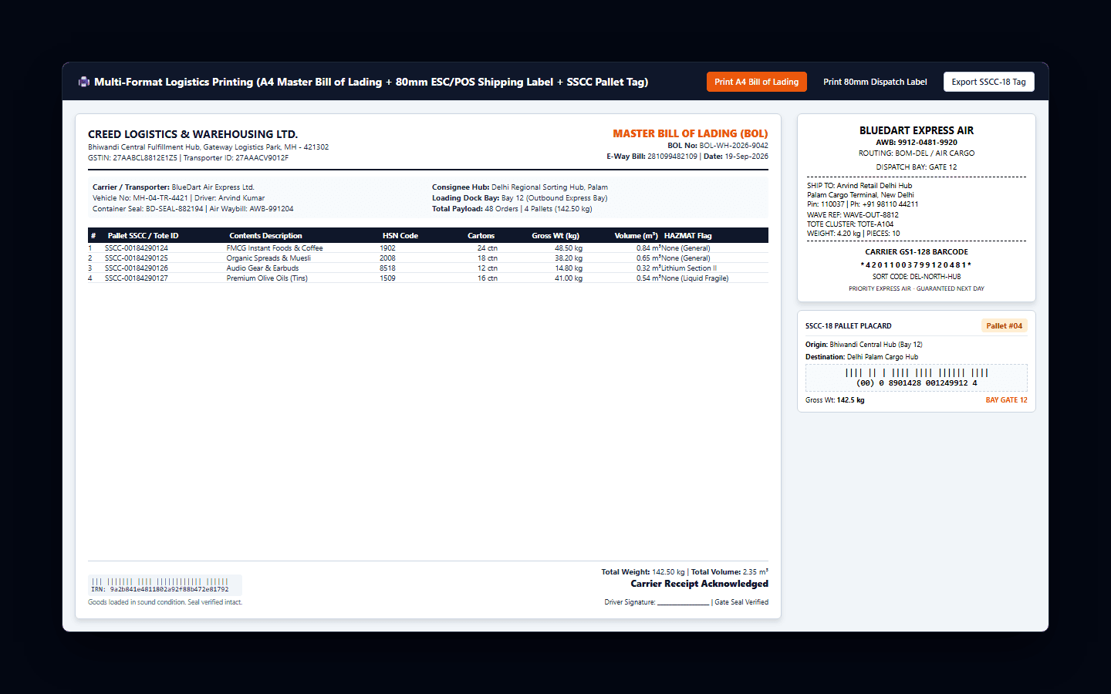
Task: Click the carrier barcode *42011003799120481*
Action: coord(917,265)
